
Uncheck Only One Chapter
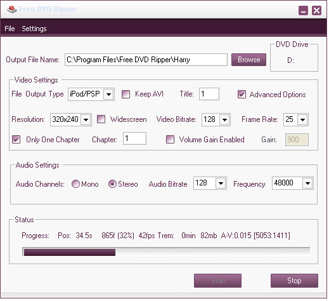pyautogui.click(x=16, y=140)
